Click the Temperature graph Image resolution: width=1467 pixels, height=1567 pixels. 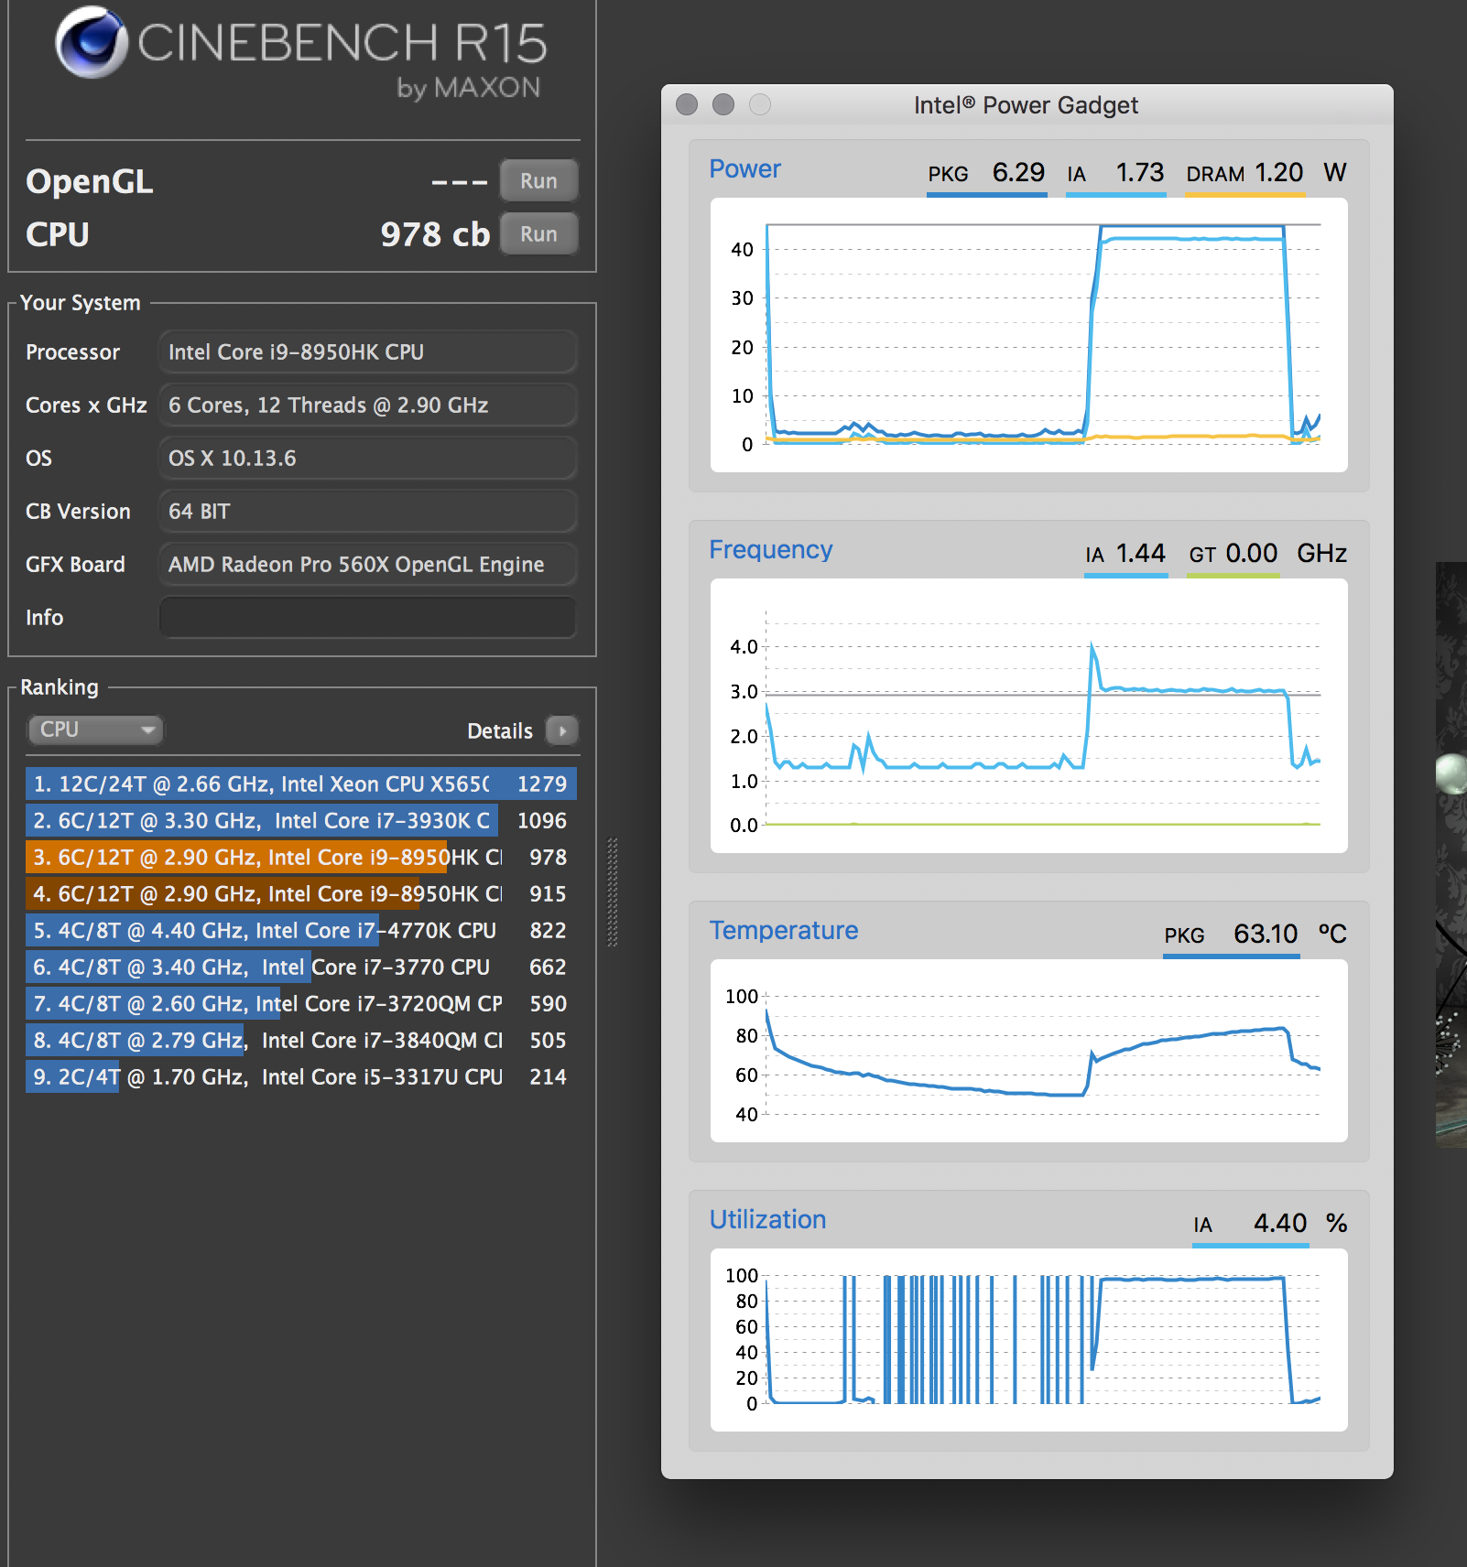[1028, 1051]
